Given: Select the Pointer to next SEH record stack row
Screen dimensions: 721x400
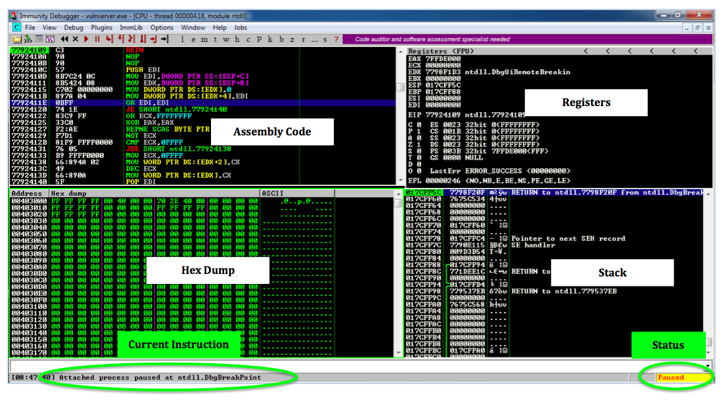Looking at the screenshot, I should (x=554, y=238).
